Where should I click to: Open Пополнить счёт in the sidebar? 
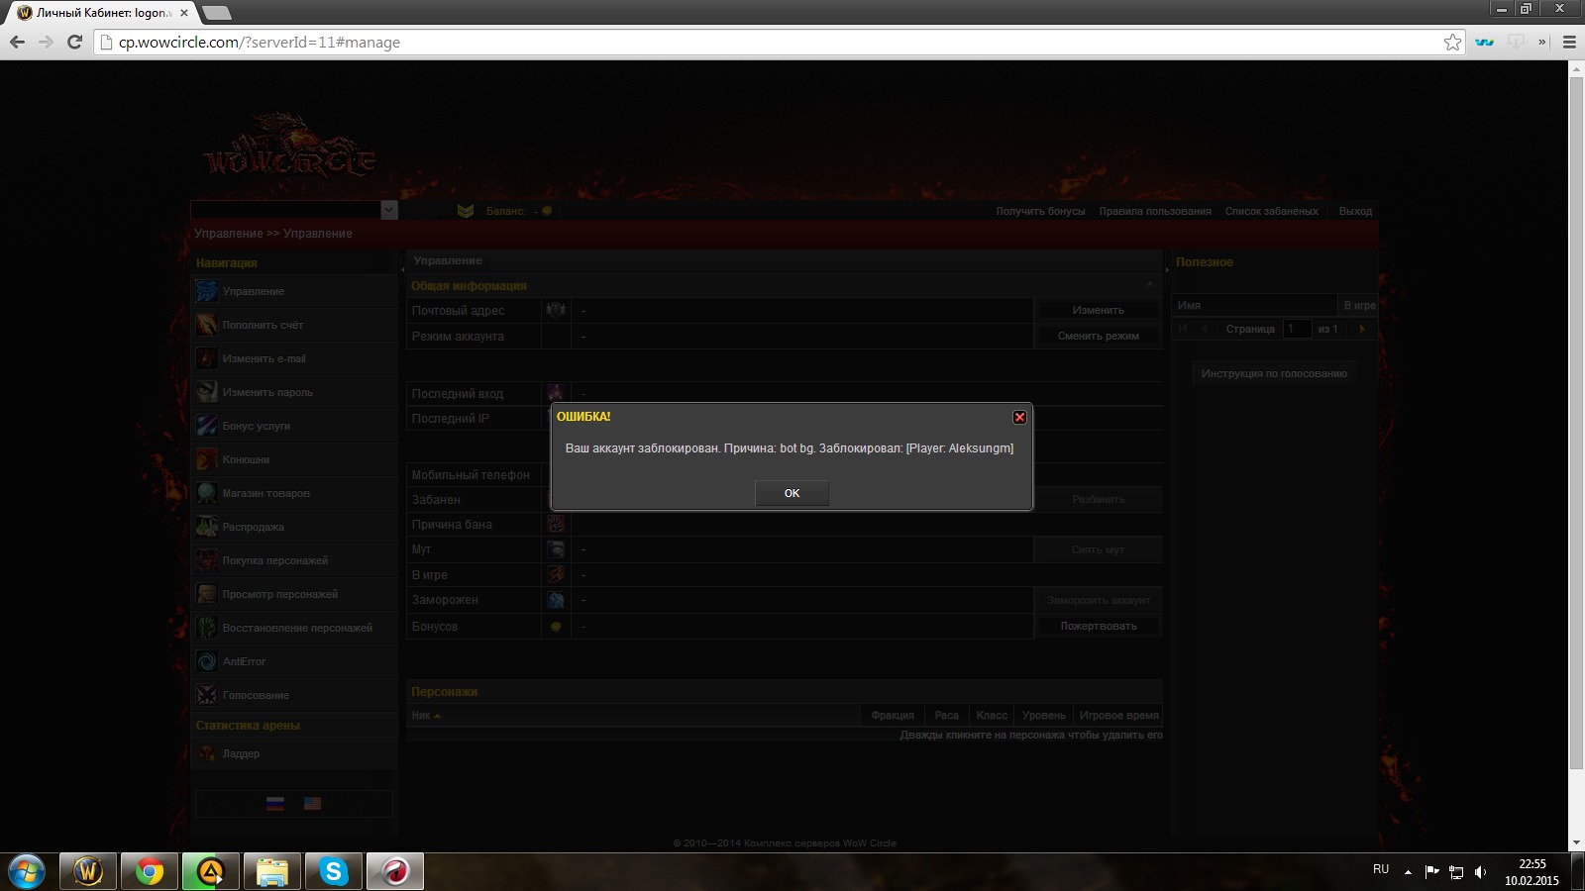(294, 325)
